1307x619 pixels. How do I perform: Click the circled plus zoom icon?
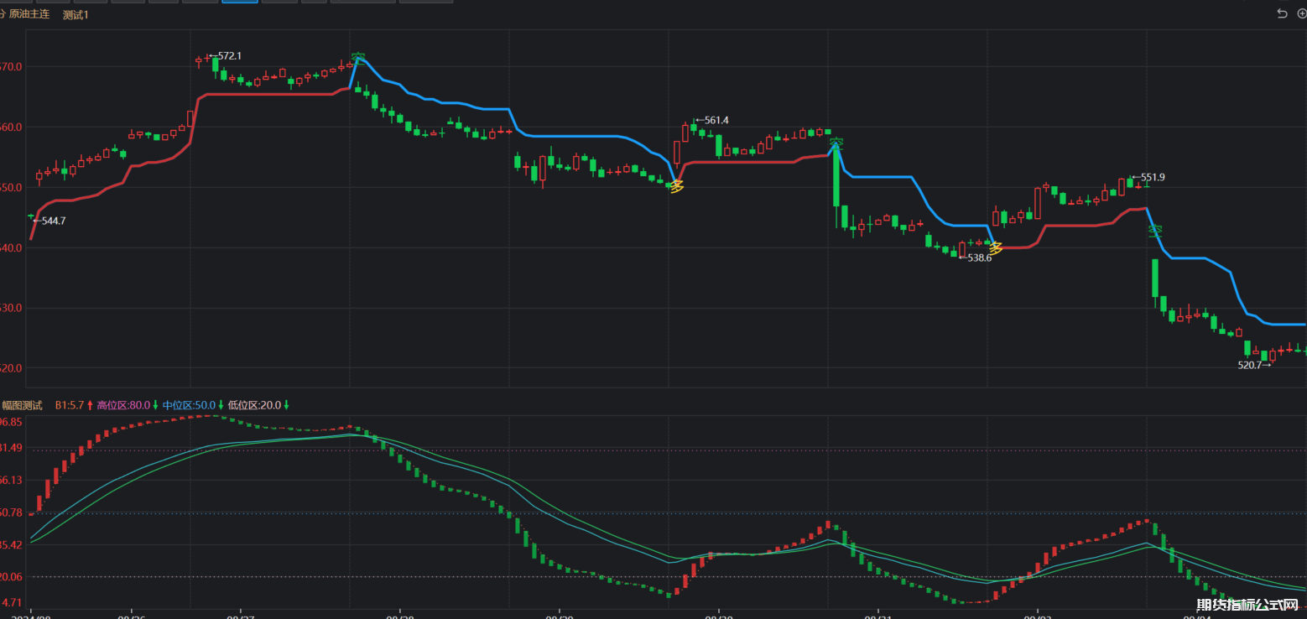(1302, 13)
